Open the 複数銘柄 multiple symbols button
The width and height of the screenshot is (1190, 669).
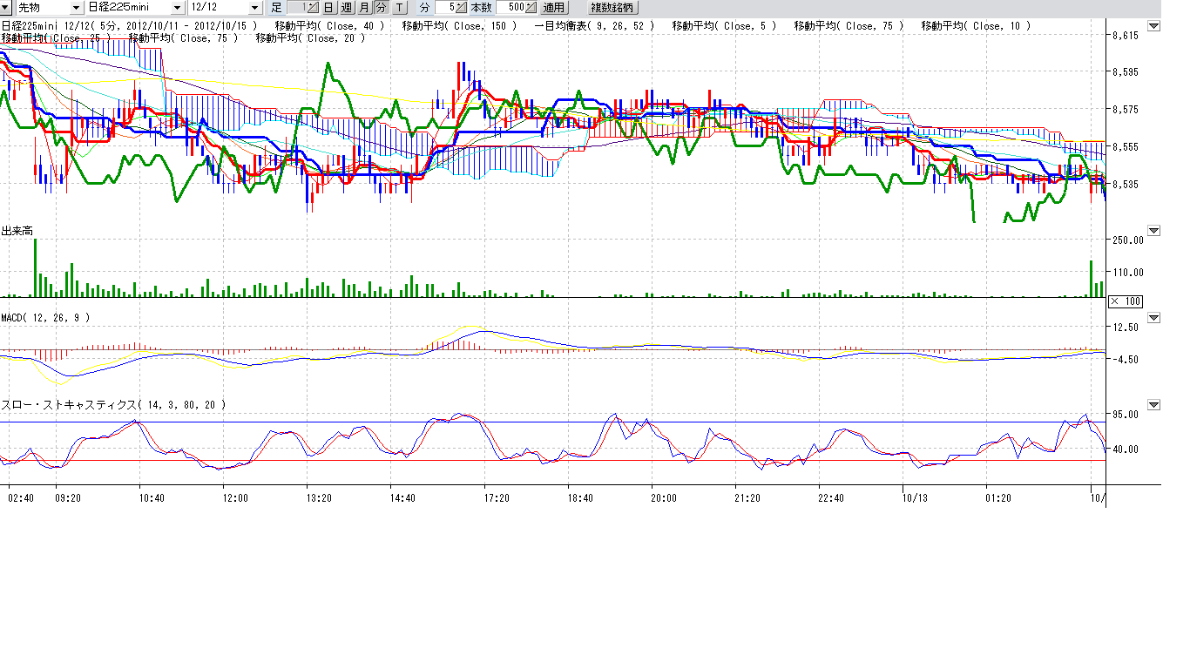pos(614,7)
